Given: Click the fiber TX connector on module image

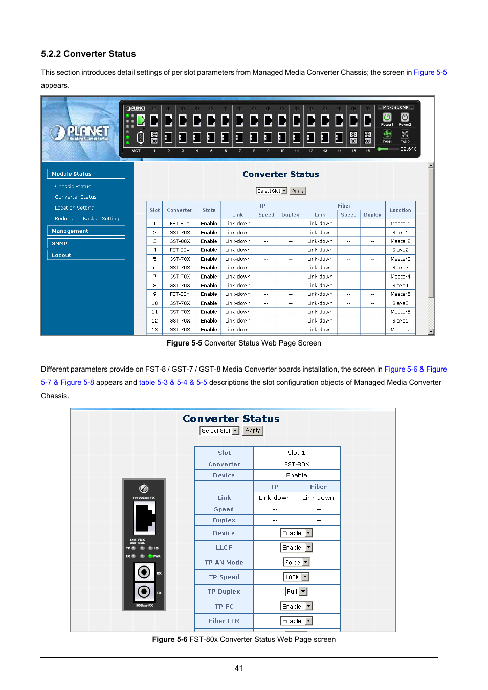Looking at the screenshot, I should click(x=144, y=592).
